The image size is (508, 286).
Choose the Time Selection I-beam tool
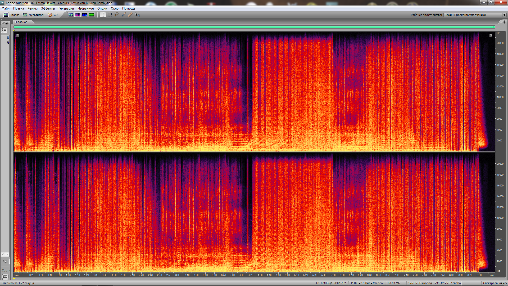pos(103,15)
